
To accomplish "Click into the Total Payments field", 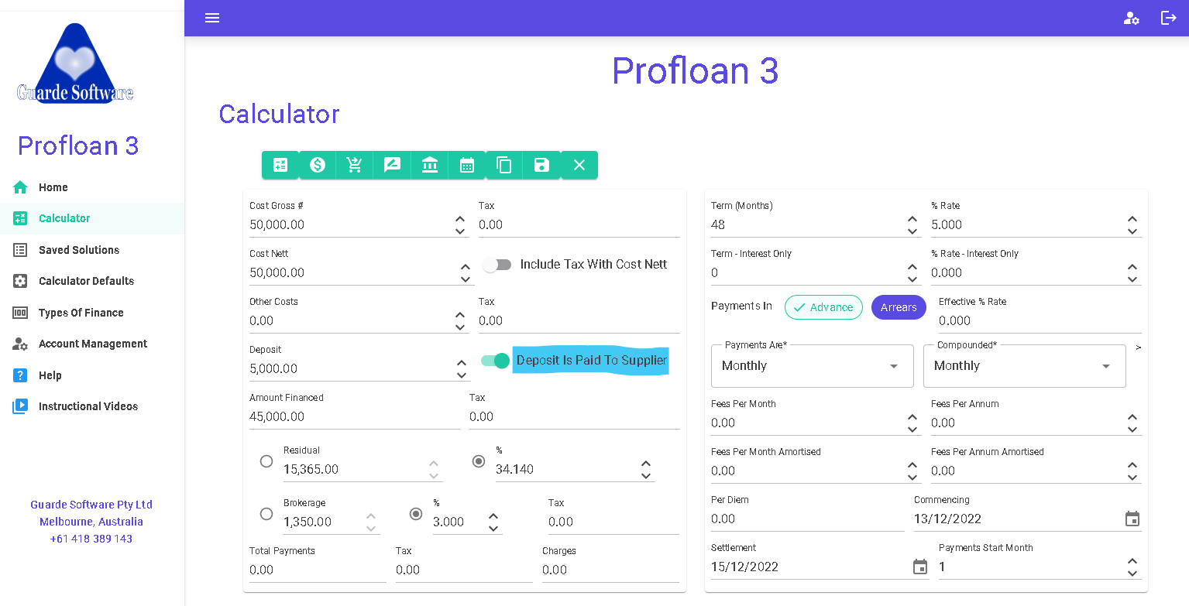I will click(x=318, y=570).
